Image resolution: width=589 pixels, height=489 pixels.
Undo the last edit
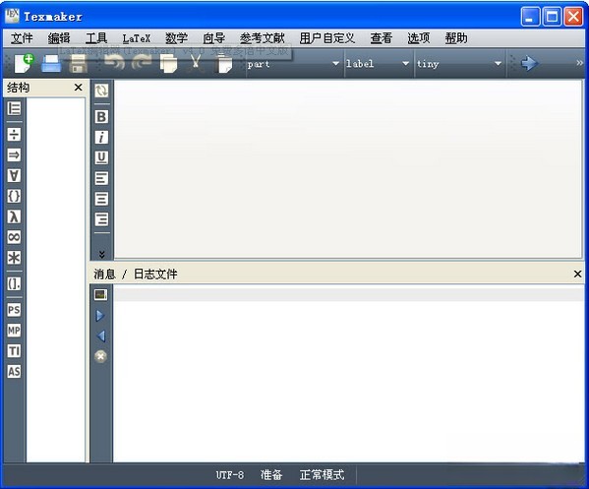pyautogui.click(x=114, y=63)
